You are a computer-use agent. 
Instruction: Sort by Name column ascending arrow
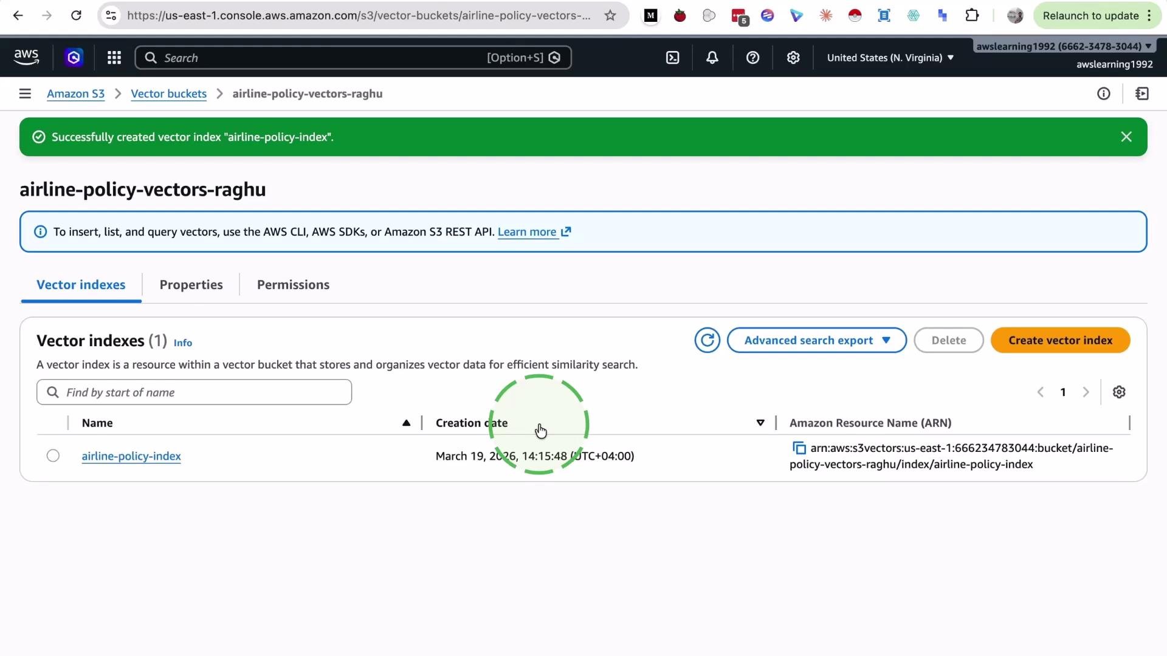[406, 423]
